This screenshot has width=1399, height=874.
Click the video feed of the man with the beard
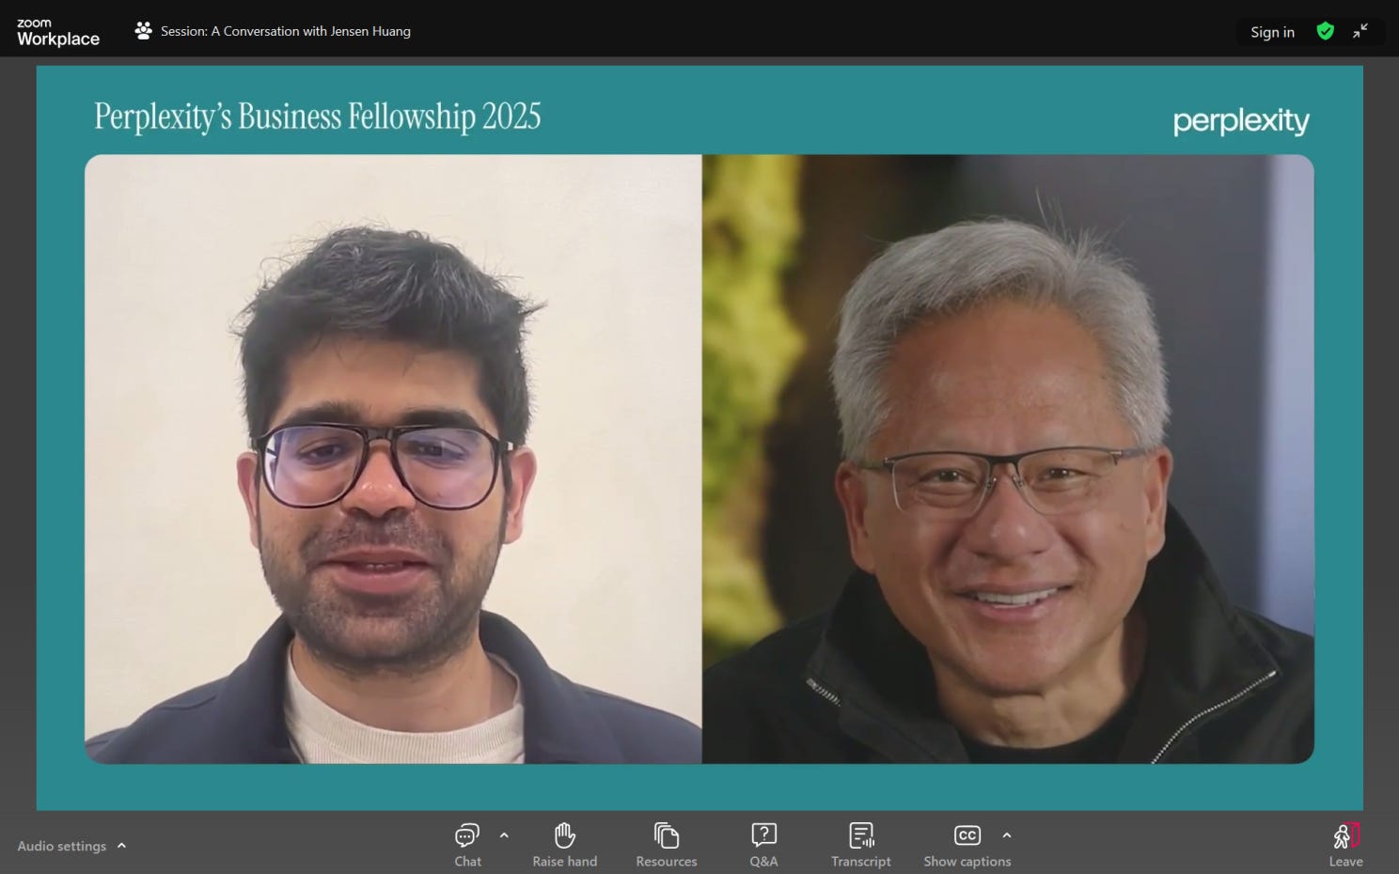click(x=393, y=459)
